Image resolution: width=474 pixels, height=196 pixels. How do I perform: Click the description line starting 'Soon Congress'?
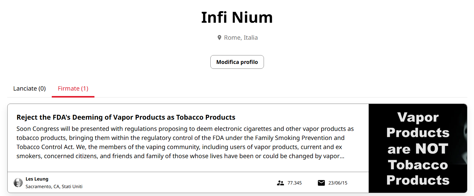[x=185, y=129]
